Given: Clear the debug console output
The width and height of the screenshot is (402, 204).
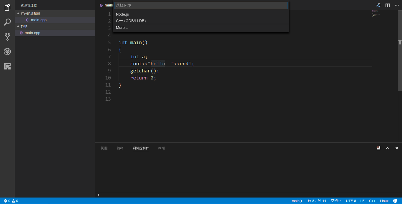Looking at the screenshot, I should coord(378,148).
